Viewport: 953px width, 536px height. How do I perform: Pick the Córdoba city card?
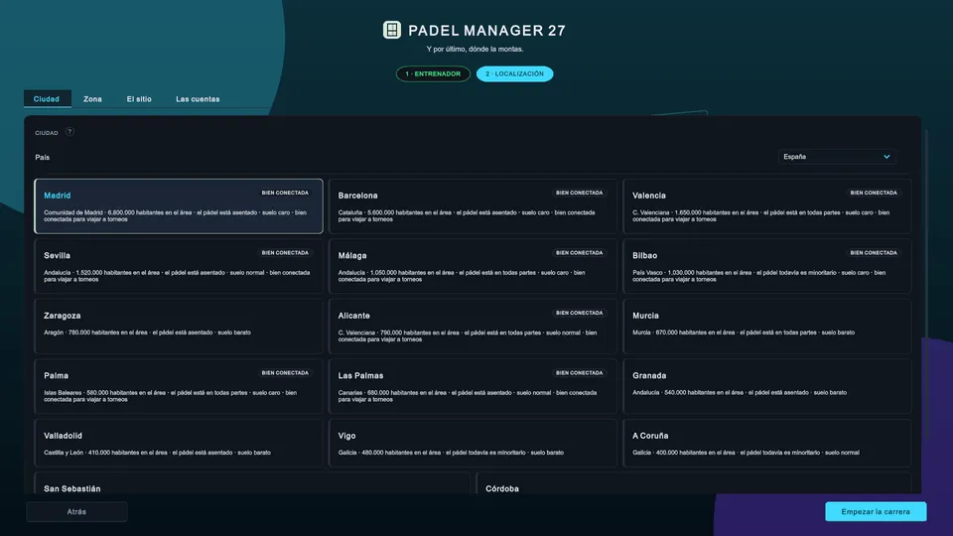[x=694, y=483]
